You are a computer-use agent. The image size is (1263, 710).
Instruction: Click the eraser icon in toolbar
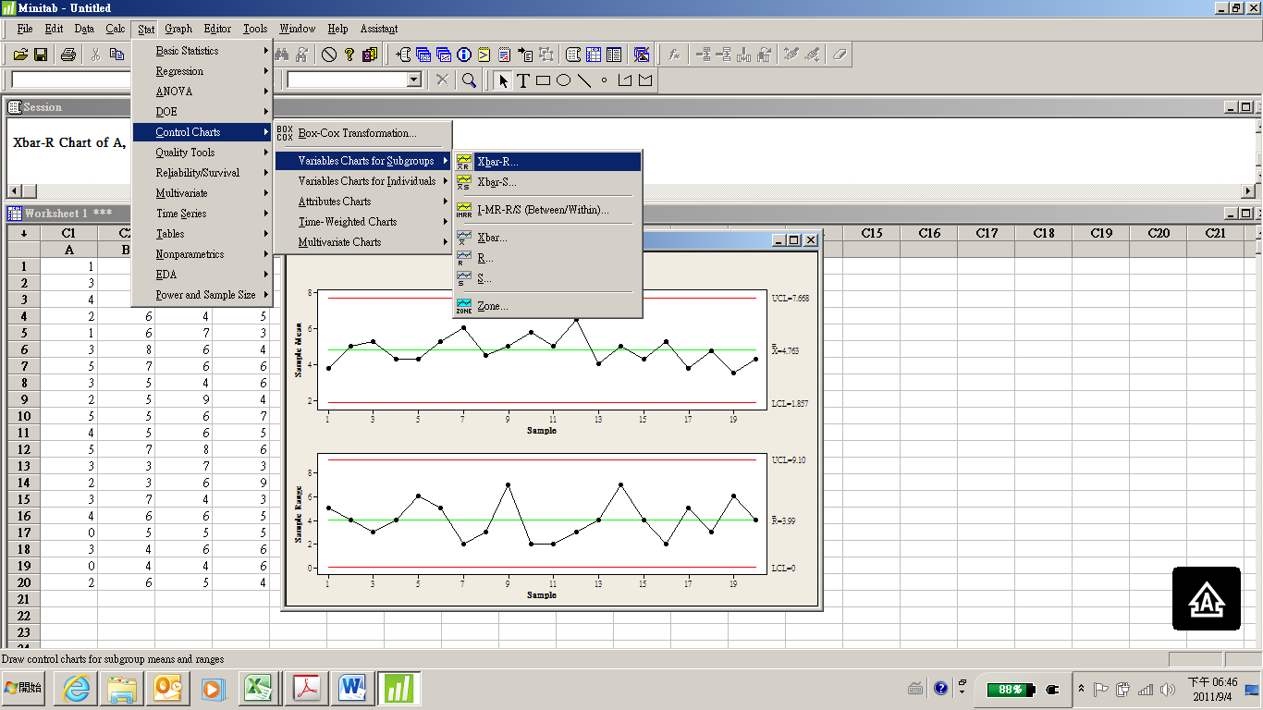click(839, 55)
